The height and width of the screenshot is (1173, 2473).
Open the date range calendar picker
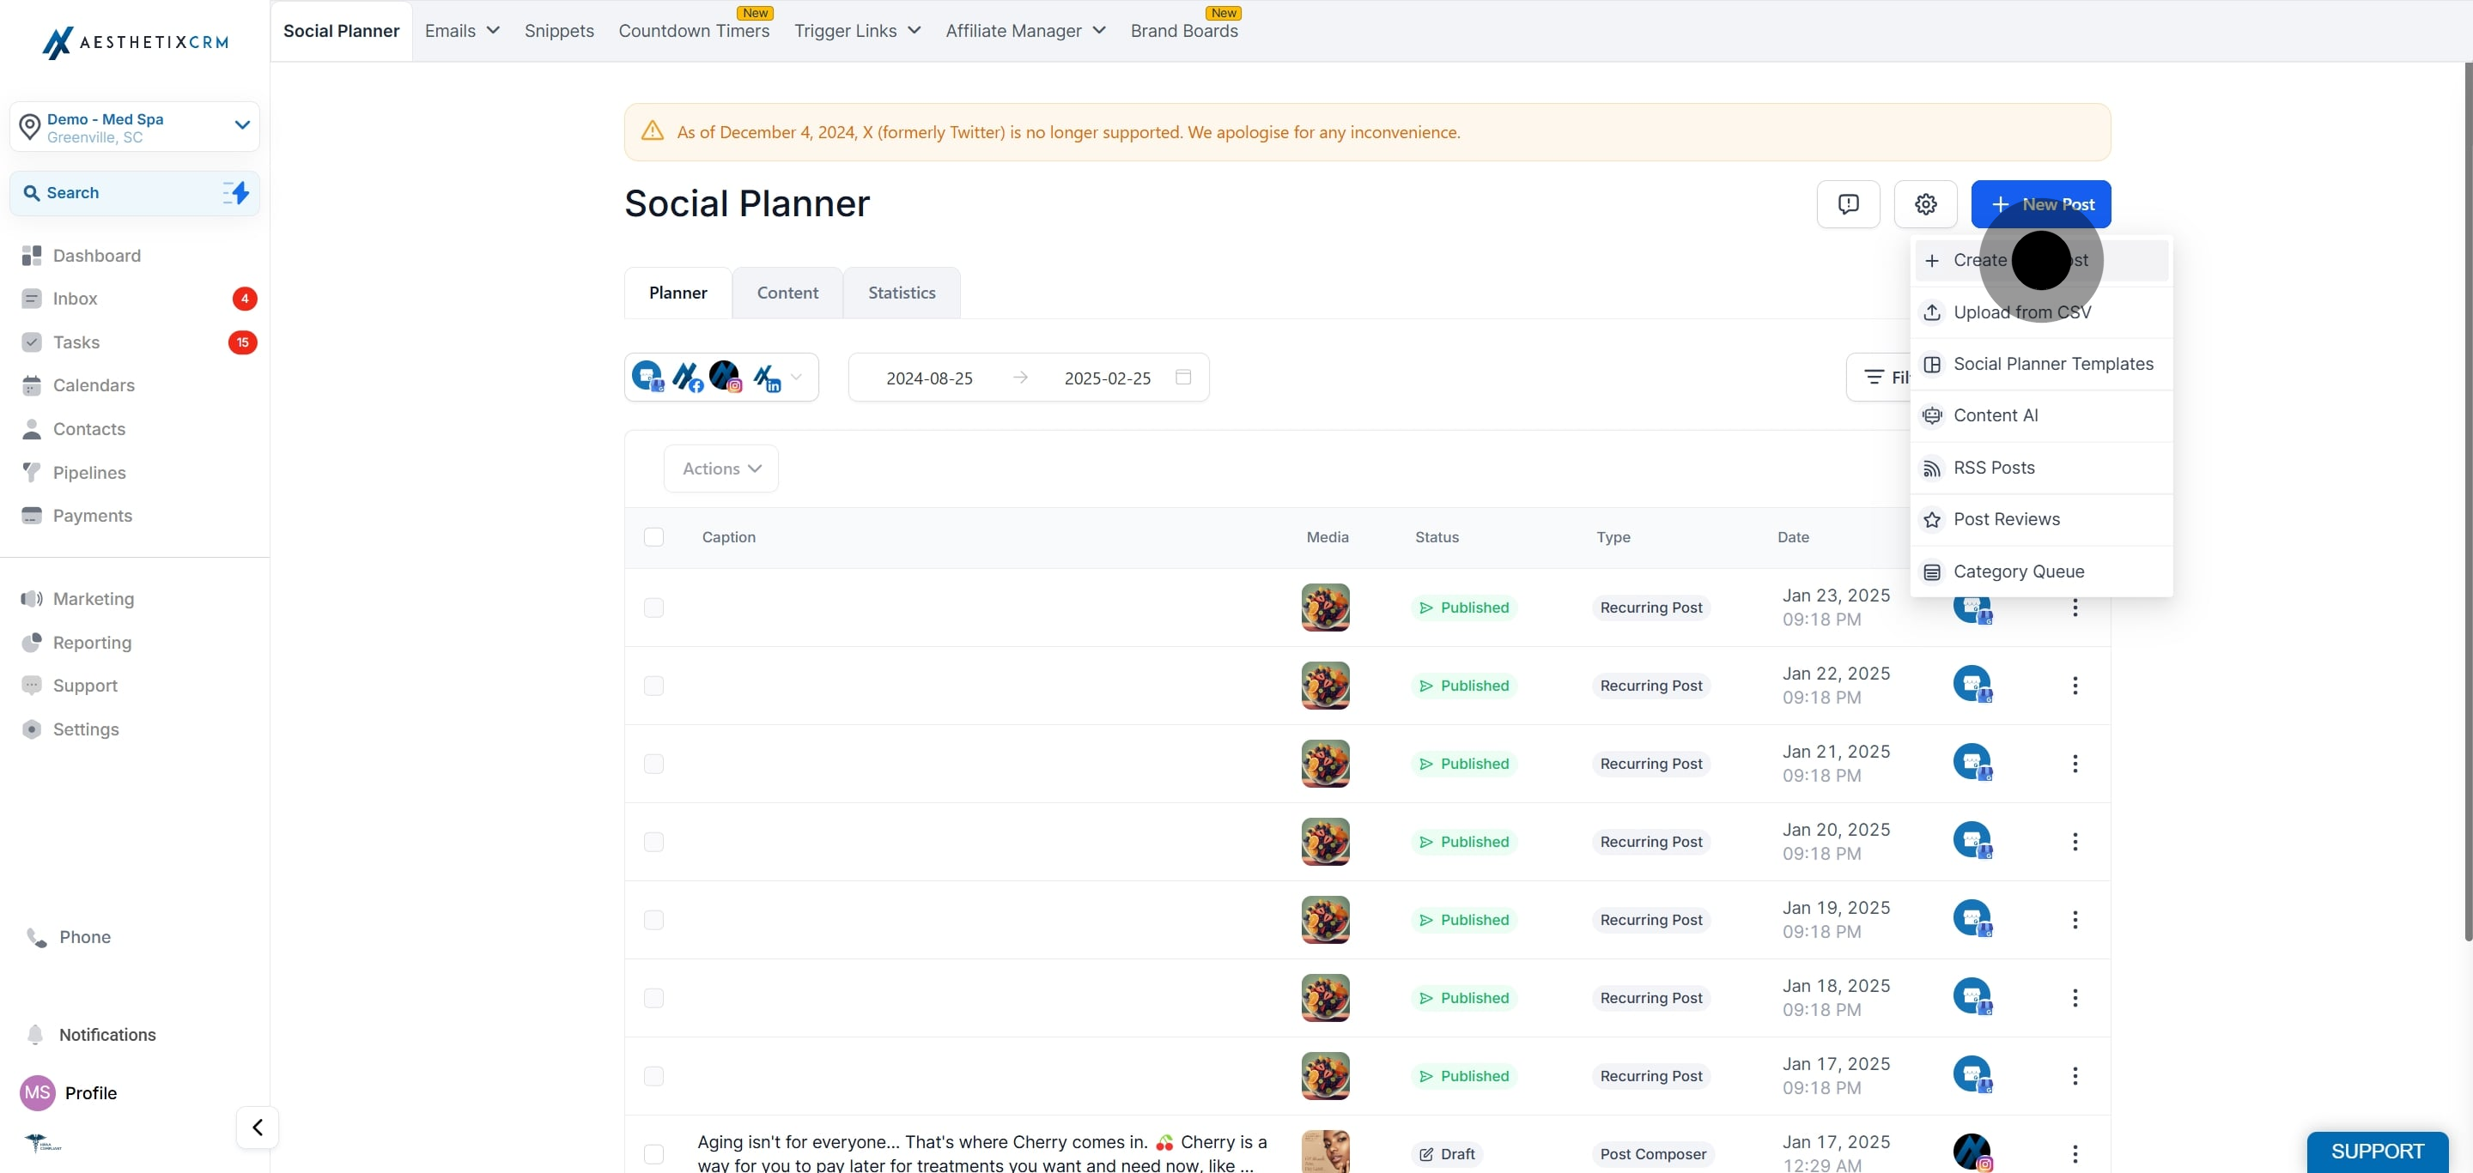pyautogui.click(x=1182, y=377)
